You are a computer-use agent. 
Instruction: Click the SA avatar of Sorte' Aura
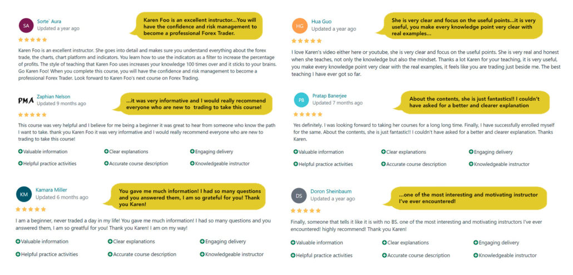pyautogui.click(x=26, y=26)
